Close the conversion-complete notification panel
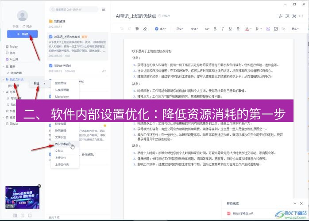 [x=301, y=203]
